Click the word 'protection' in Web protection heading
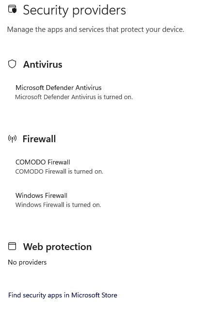223x310 pixels. [69, 247]
